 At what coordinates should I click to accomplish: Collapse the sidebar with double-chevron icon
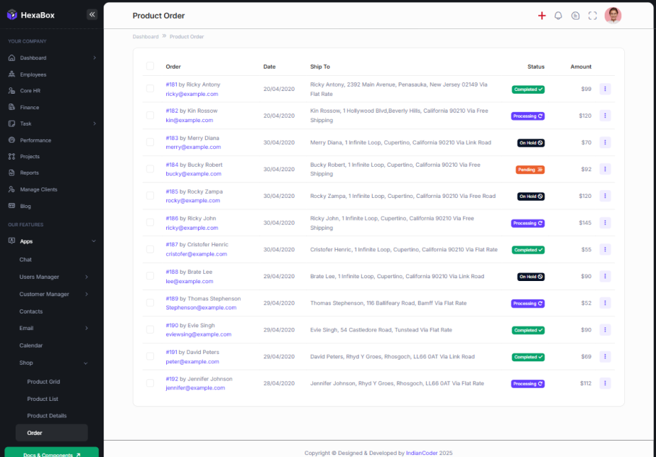point(92,14)
